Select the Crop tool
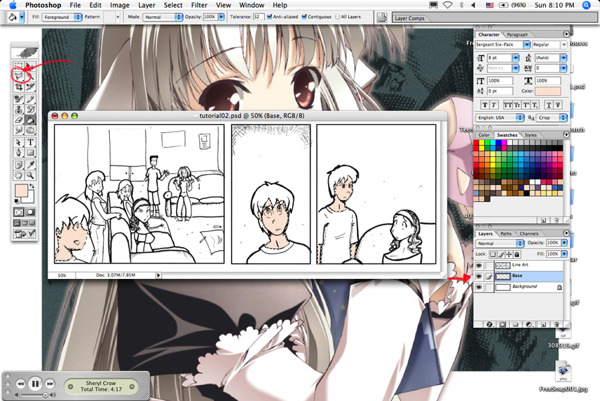Screen dimensions: 600x401 click(18, 87)
